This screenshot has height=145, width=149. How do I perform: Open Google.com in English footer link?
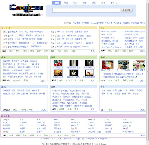coord(96,139)
